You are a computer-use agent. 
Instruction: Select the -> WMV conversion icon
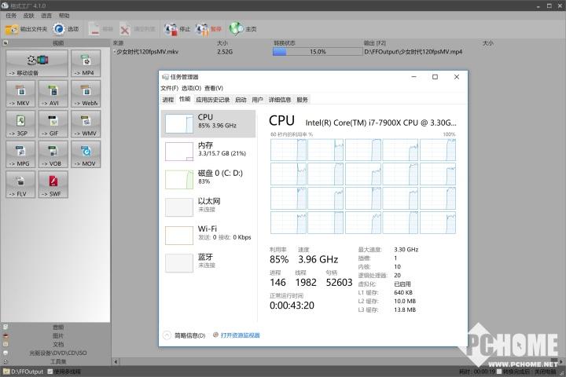point(86,124)
